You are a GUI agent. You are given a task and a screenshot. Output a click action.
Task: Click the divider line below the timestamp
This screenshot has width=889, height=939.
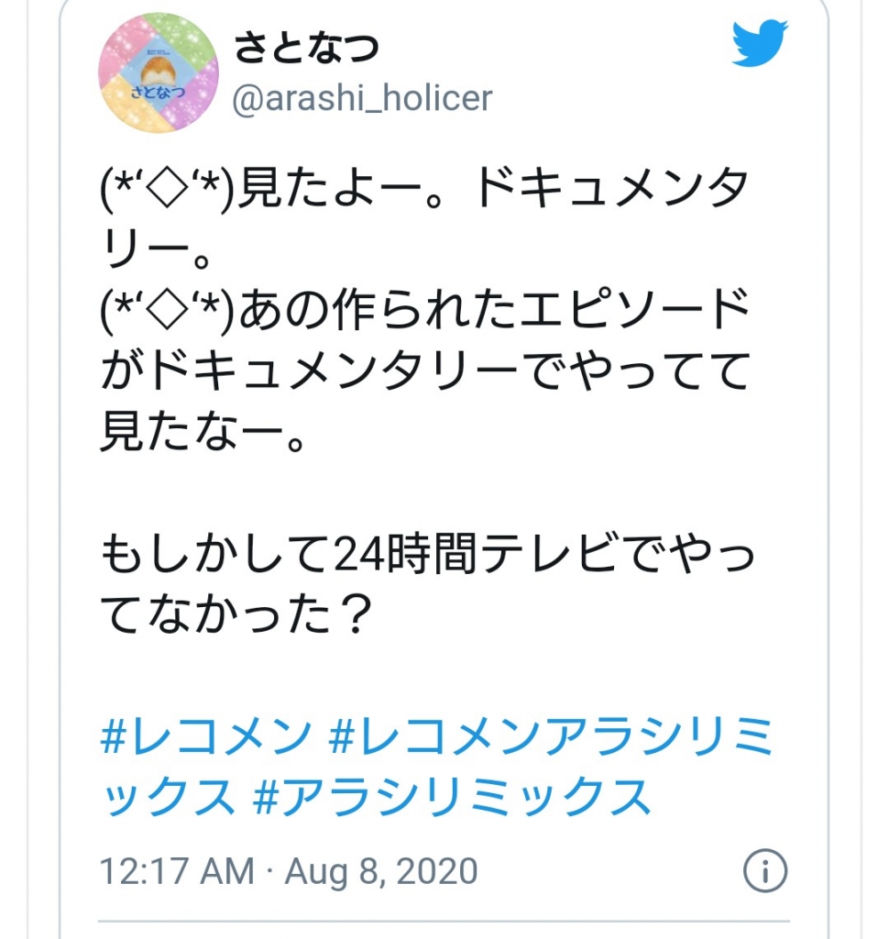tap(444, 921)
